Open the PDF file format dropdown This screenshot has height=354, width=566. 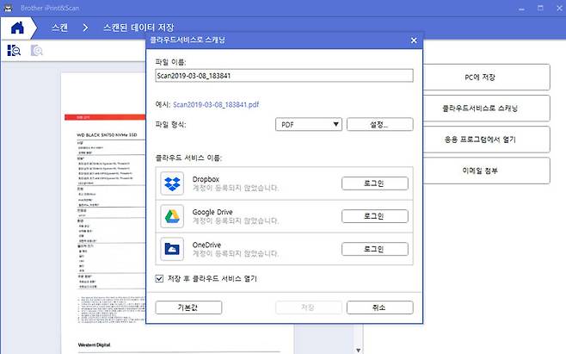(309, 124)
